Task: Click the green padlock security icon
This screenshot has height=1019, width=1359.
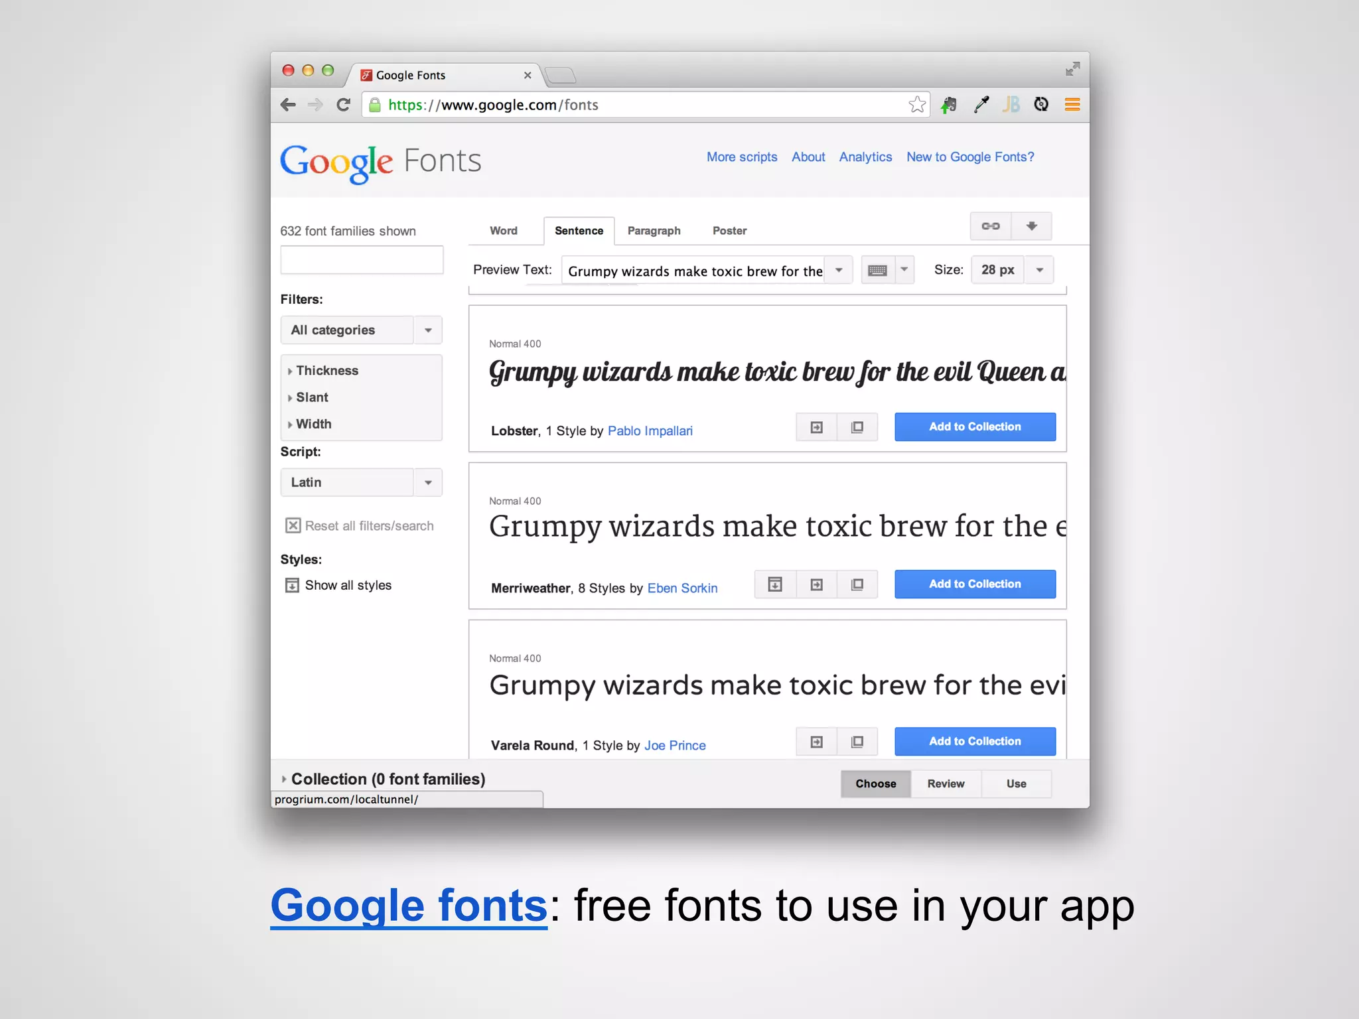Action: point(375,105)
